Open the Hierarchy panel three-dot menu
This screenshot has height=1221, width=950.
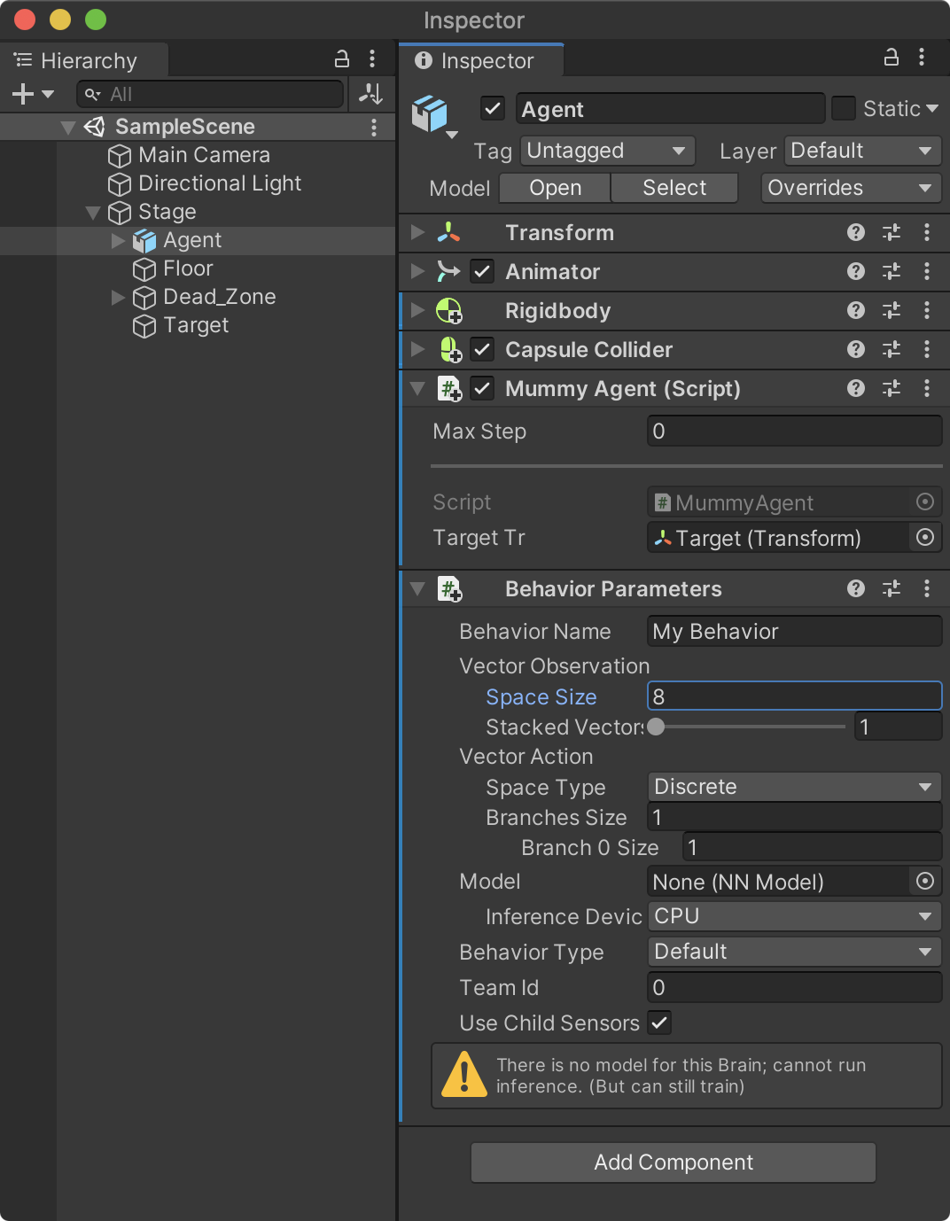[372, 59]
